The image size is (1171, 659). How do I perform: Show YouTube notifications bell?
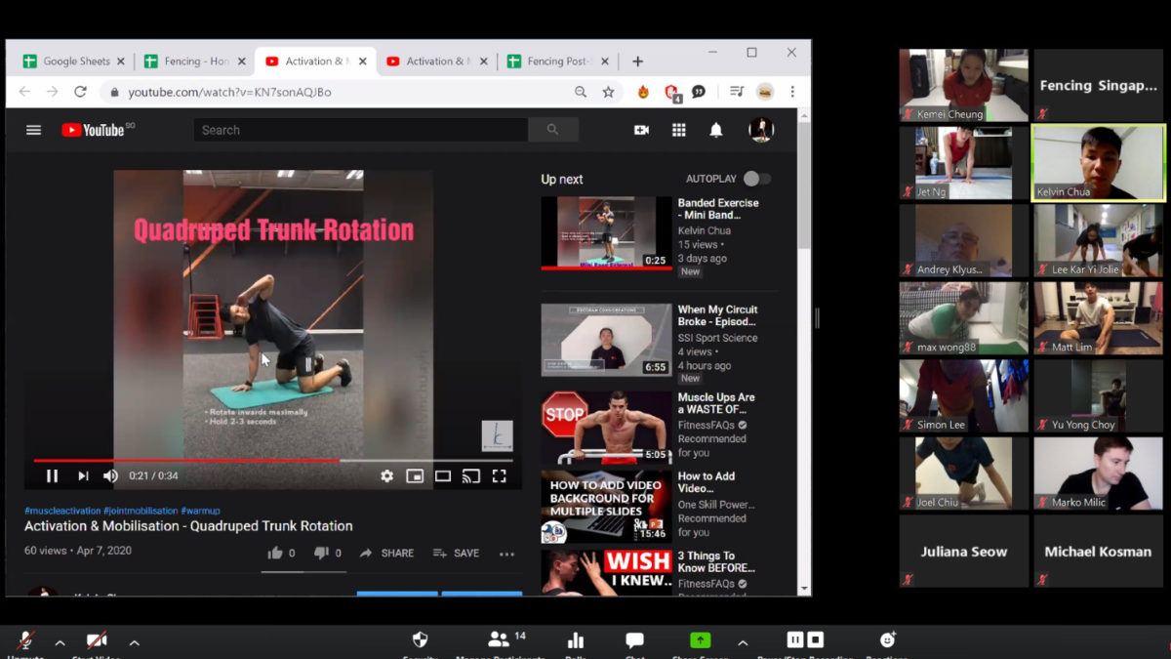[716, 130]
